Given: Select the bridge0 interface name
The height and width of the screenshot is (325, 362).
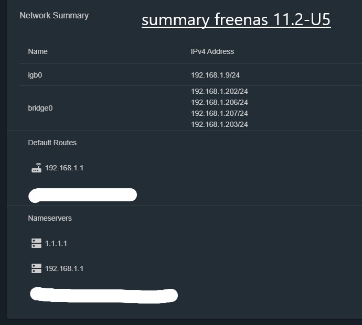Looking at the screenshot, I should click(x=40, y=108).
